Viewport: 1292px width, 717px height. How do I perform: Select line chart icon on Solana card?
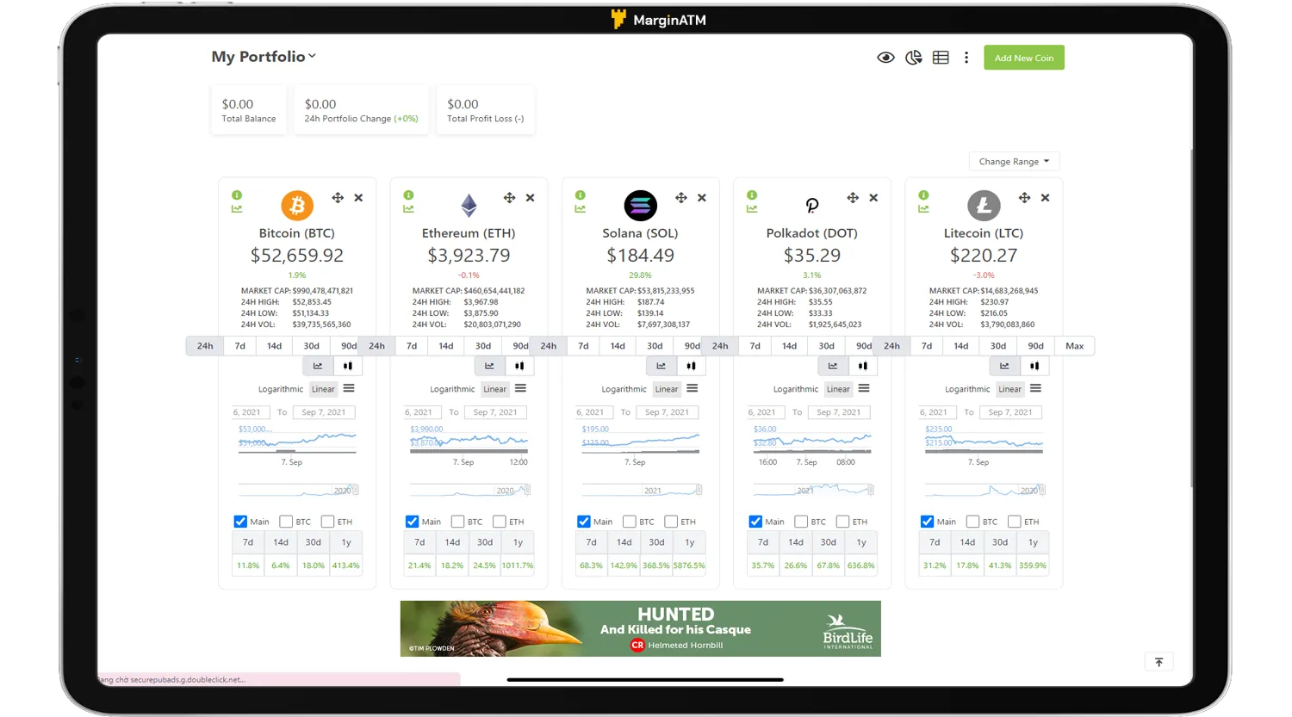tap(661, 366)
